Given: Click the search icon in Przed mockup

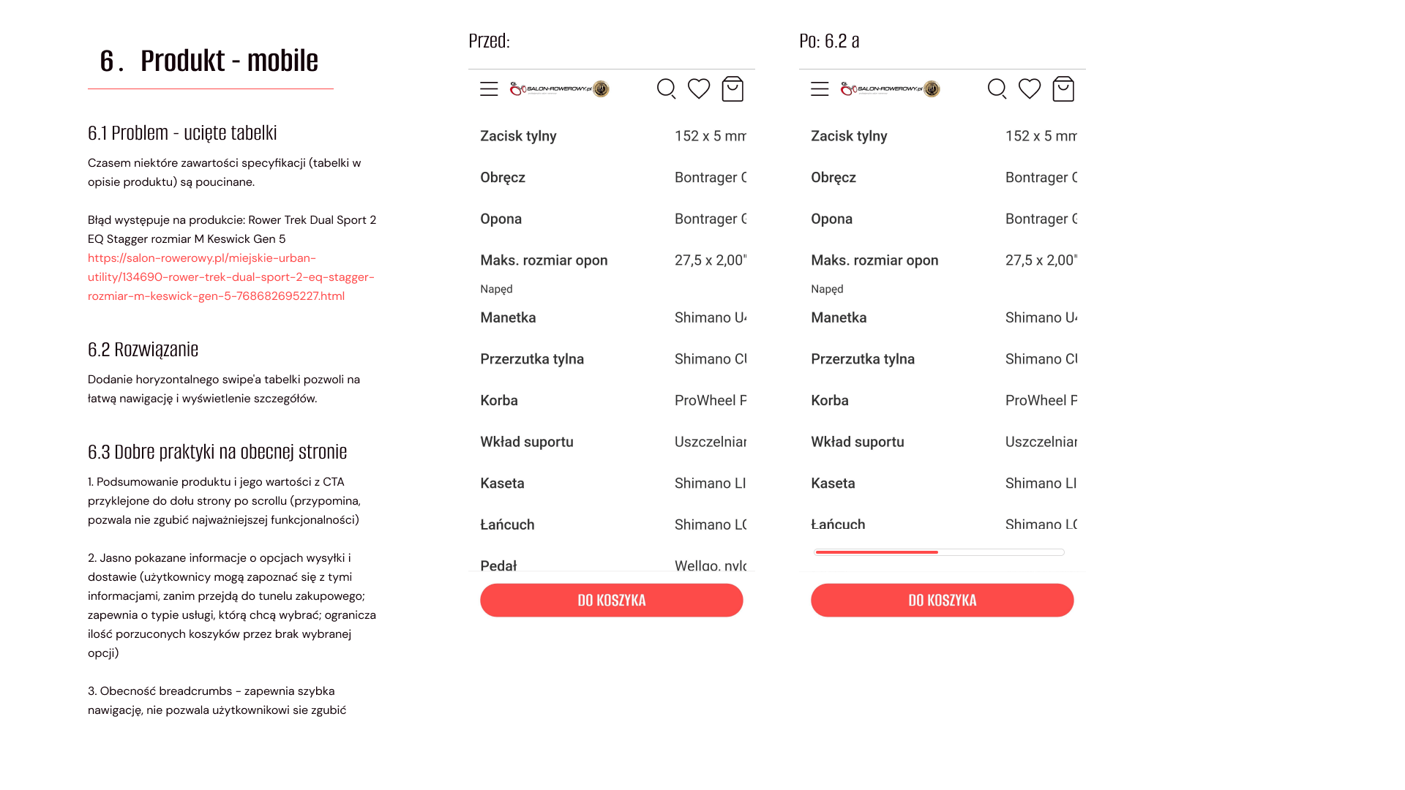Looking at the screenshot, I should [x=666, y=89].
